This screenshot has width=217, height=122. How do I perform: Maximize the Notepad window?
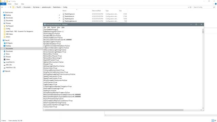pyautogui.click(x=196, y=24)
